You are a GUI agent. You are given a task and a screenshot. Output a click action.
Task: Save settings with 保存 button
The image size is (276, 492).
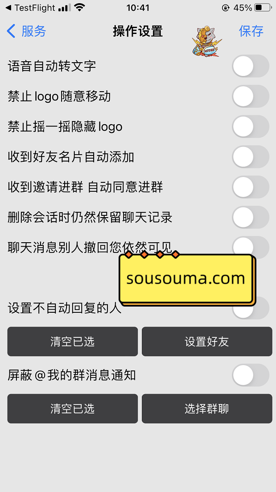click(251, 31)
